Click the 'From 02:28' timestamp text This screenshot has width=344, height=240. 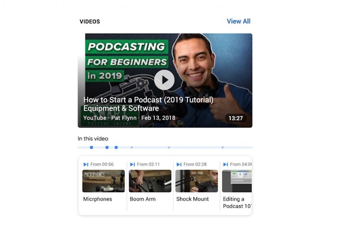click(195, 164)
